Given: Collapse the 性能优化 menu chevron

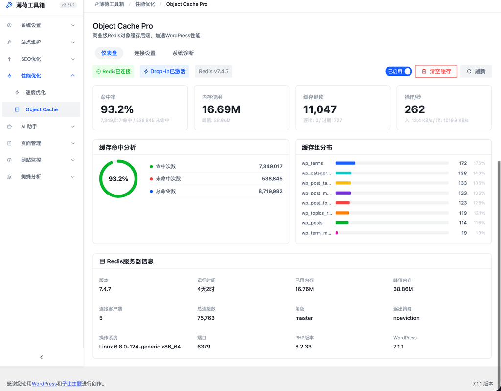Looking at the screenshot, I should click(73, 76).
